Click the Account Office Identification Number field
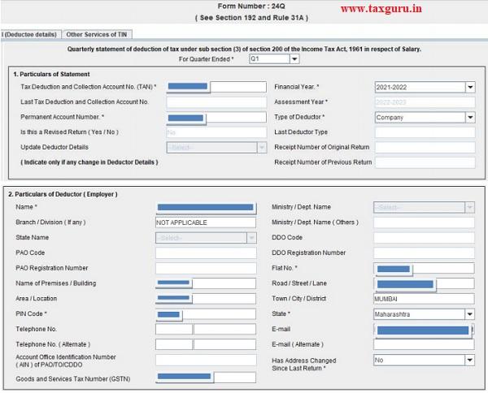Image resolution: width=488 pixels, height=393 pixels. pyautogui.click(x=206, y=360)
